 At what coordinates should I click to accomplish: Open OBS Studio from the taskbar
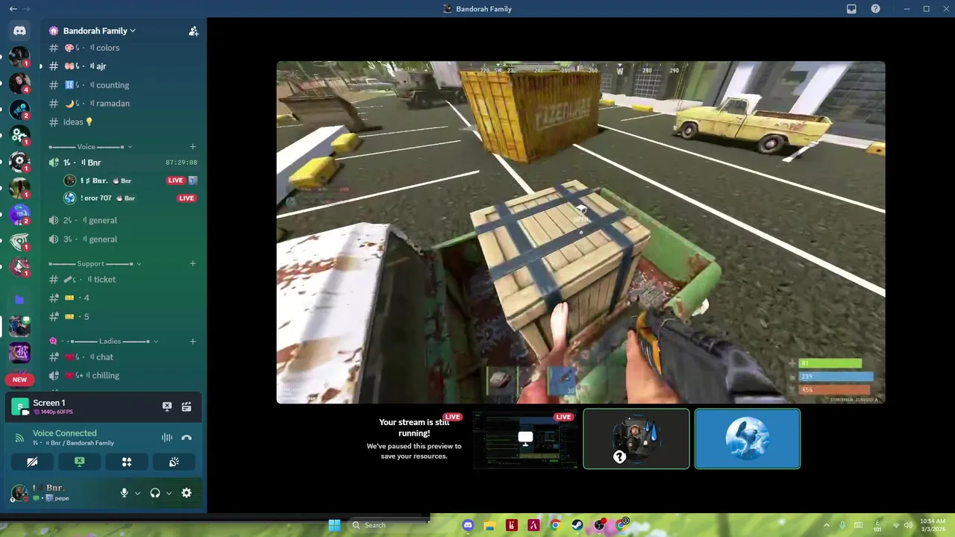[x=600, y=525]
